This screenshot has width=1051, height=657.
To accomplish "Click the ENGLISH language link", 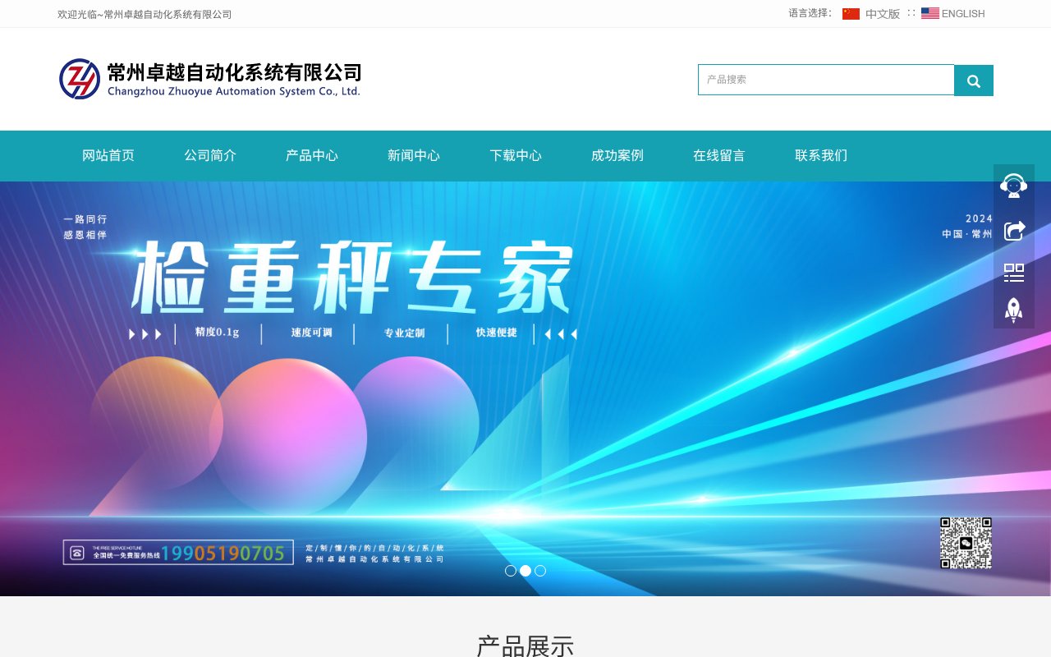I will [962, 13].
